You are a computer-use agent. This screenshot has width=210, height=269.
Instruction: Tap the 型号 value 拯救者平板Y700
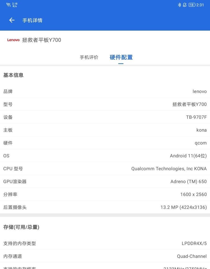click(190, 104)
